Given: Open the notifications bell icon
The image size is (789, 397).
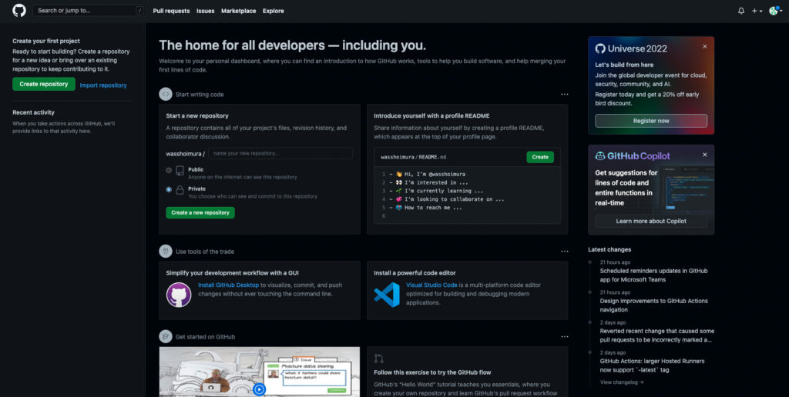Looking at the screenshot, I should tap(741, 11).
